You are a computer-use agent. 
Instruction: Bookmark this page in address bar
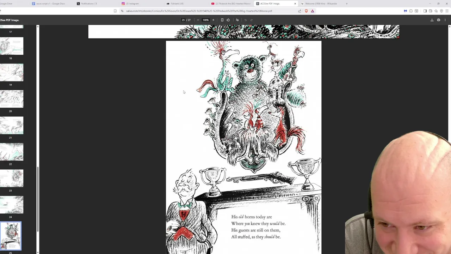pos(115,11)
